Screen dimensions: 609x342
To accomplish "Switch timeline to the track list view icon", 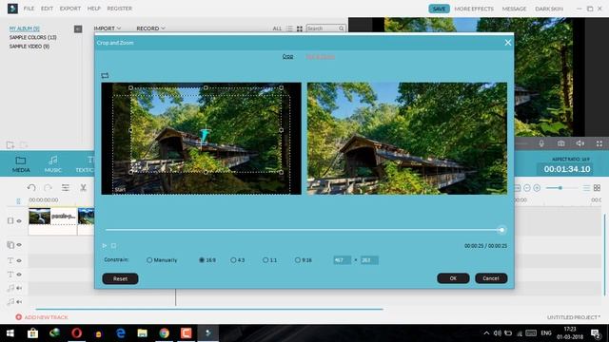I will (x=586, y=188).
